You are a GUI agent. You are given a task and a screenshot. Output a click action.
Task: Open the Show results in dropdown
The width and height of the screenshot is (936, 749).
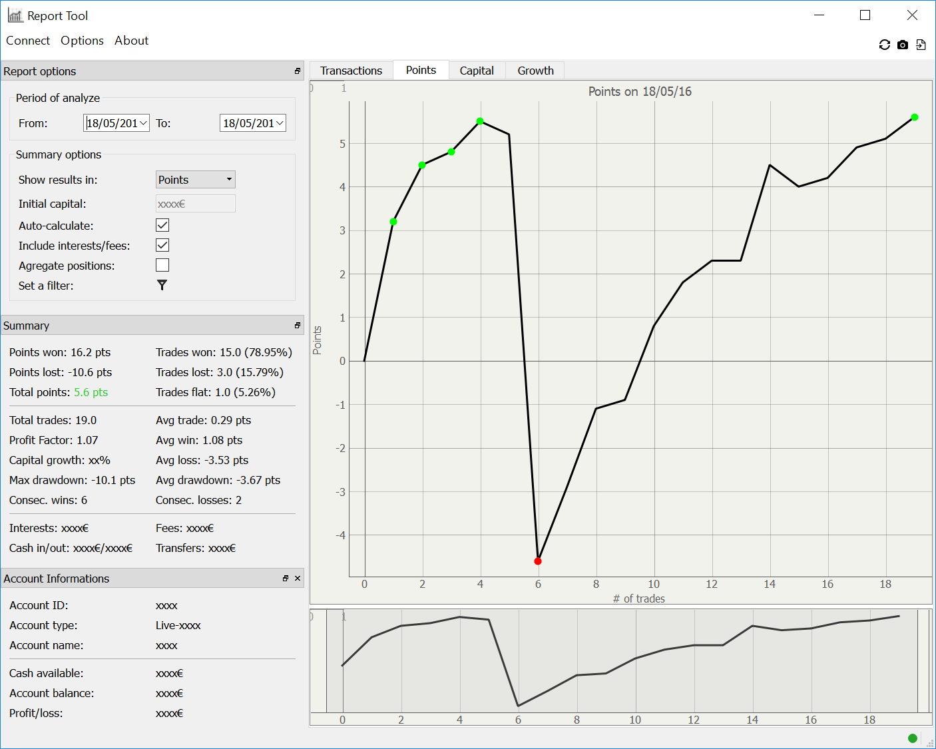point(196,180)
